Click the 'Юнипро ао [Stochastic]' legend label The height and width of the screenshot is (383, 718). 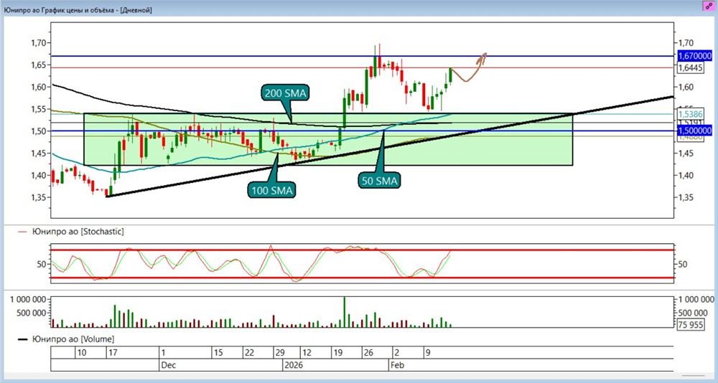click(78, 232)
